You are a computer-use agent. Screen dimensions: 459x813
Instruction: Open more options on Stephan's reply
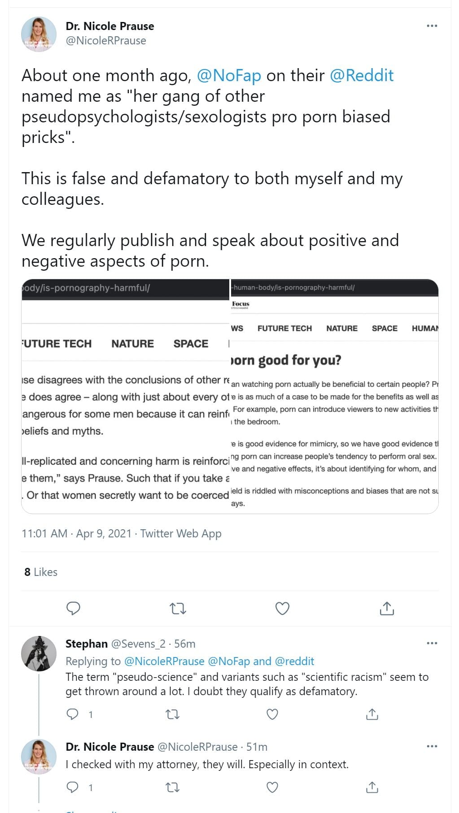(432, 644)
